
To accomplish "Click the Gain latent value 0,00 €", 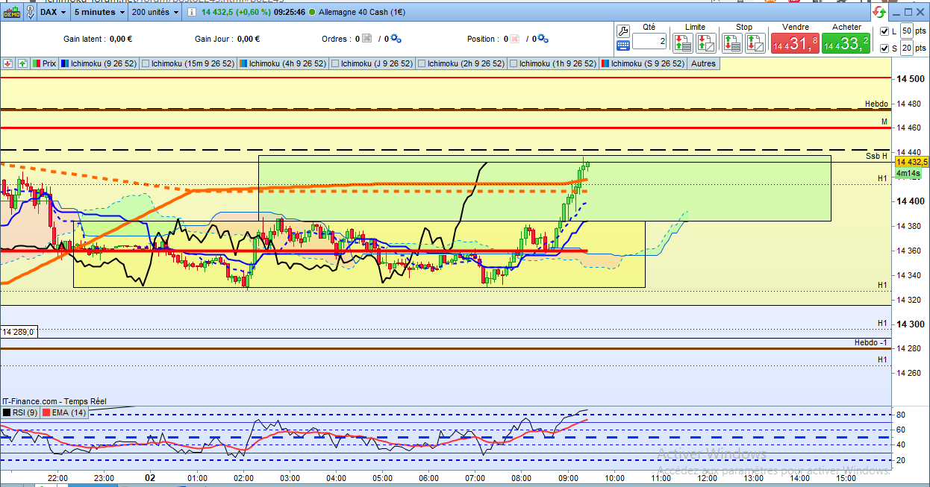I will pos(121,39).
